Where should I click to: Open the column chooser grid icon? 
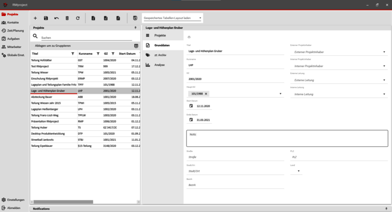click(136, 46)
